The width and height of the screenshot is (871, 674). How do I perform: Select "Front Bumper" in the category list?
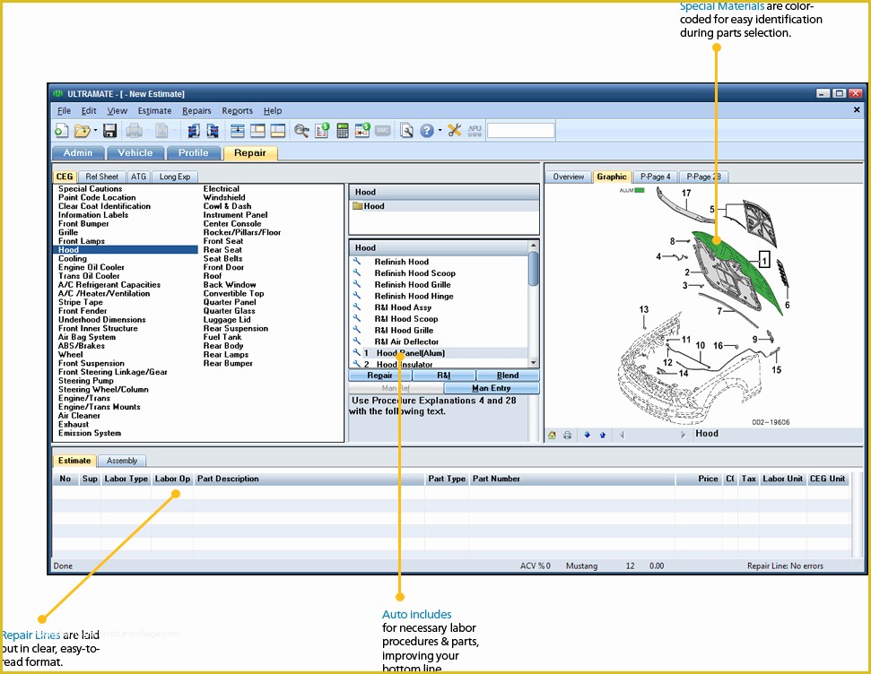[x=83, y=224]
